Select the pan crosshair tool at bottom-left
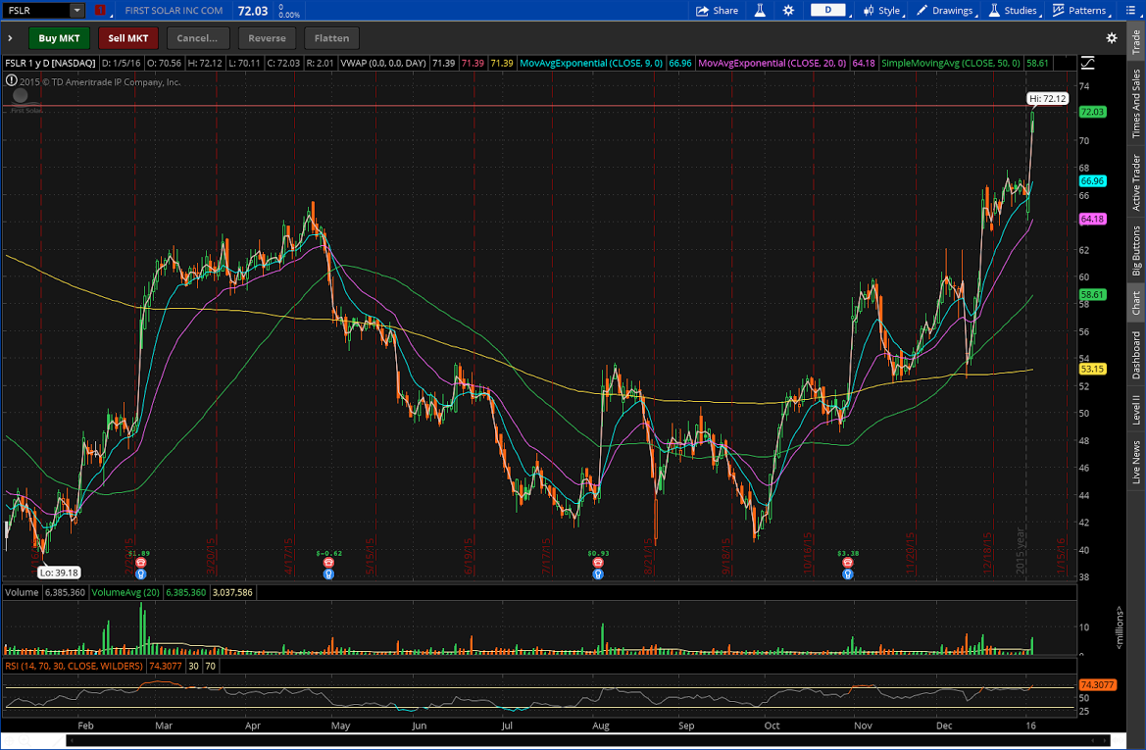The width and height of the screenshot is (1146, 750). [9, 740]
